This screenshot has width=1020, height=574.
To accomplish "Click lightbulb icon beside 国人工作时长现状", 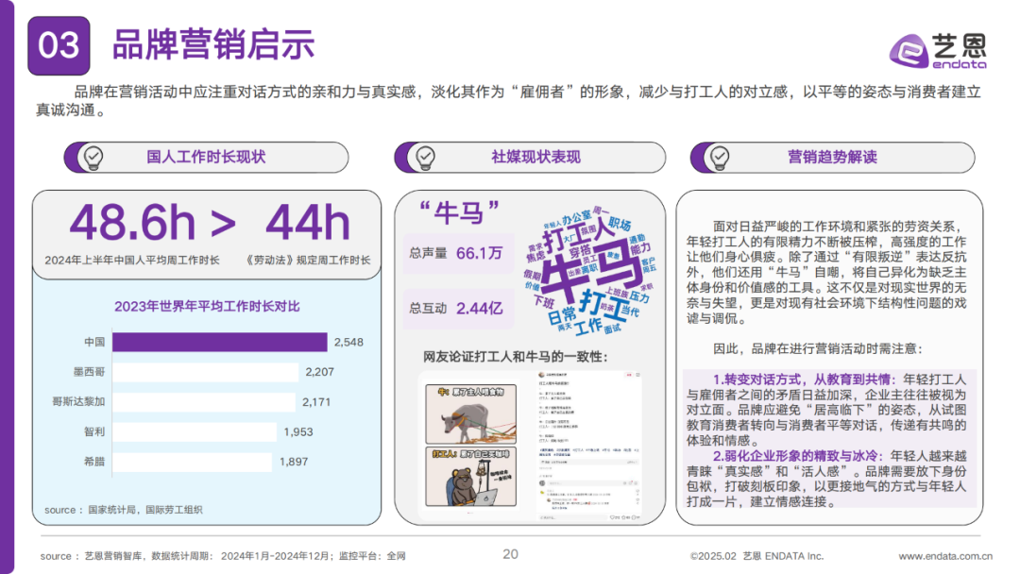I will [x=93, y=158].
